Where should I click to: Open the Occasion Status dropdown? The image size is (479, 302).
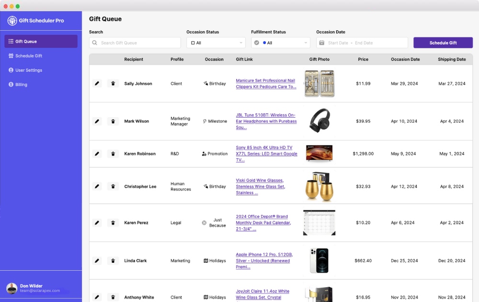coord(216,43)
